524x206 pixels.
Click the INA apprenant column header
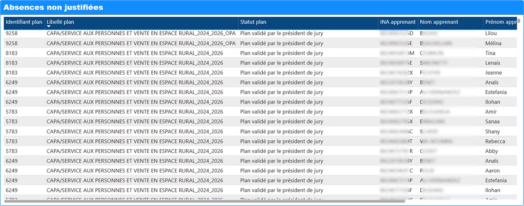click(398, 22)
